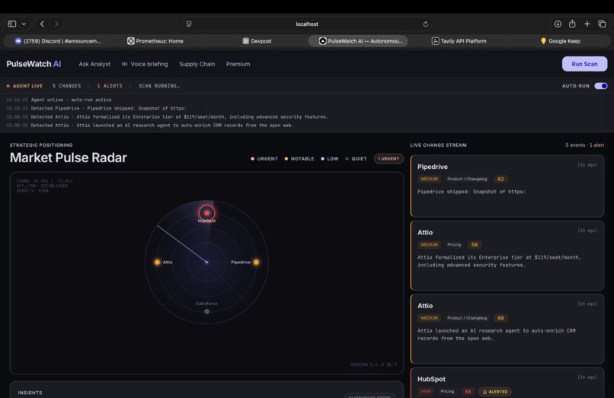Click the 1 URGENT badge

389,158
